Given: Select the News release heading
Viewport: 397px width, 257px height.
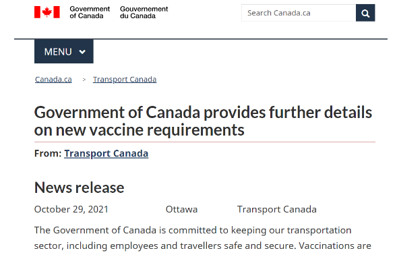Looking at the screenshot, I should 80,188.
